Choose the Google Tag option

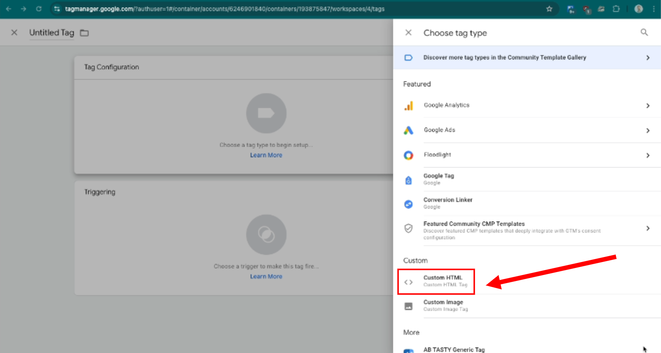(527, 180)
